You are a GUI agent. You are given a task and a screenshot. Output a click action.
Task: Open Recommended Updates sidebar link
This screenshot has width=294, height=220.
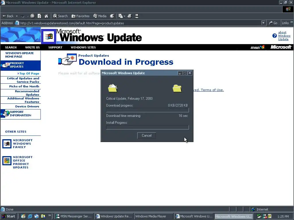(27, 93)
